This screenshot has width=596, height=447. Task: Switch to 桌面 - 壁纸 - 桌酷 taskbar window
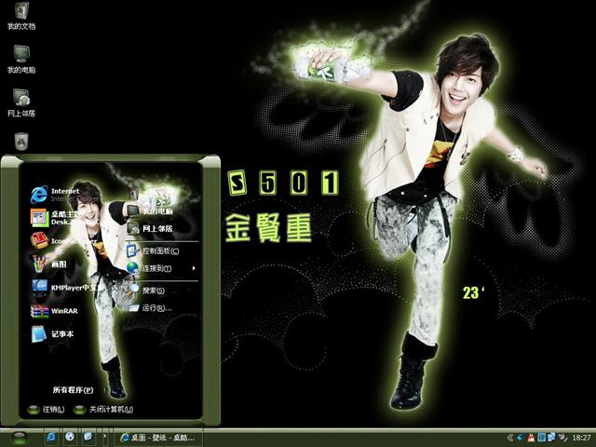click(x=158, y=438)
